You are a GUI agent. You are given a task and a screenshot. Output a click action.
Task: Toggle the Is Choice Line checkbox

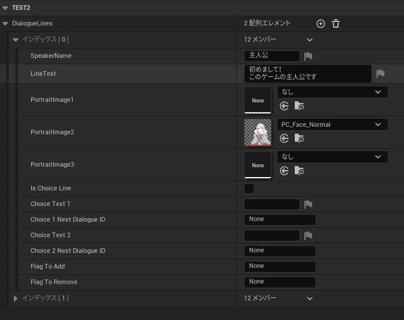249,189
